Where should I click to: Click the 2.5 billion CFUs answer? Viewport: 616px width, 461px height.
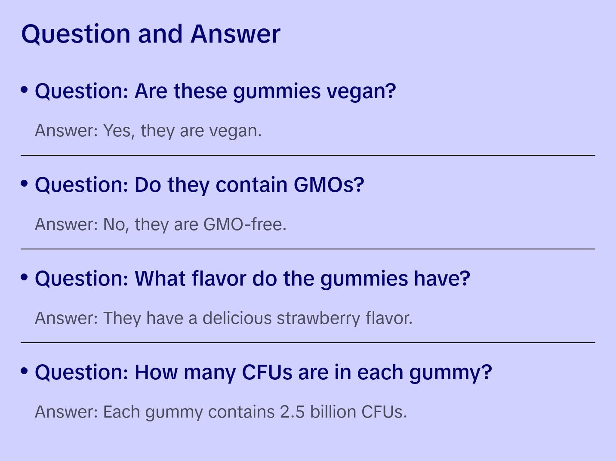221,412
